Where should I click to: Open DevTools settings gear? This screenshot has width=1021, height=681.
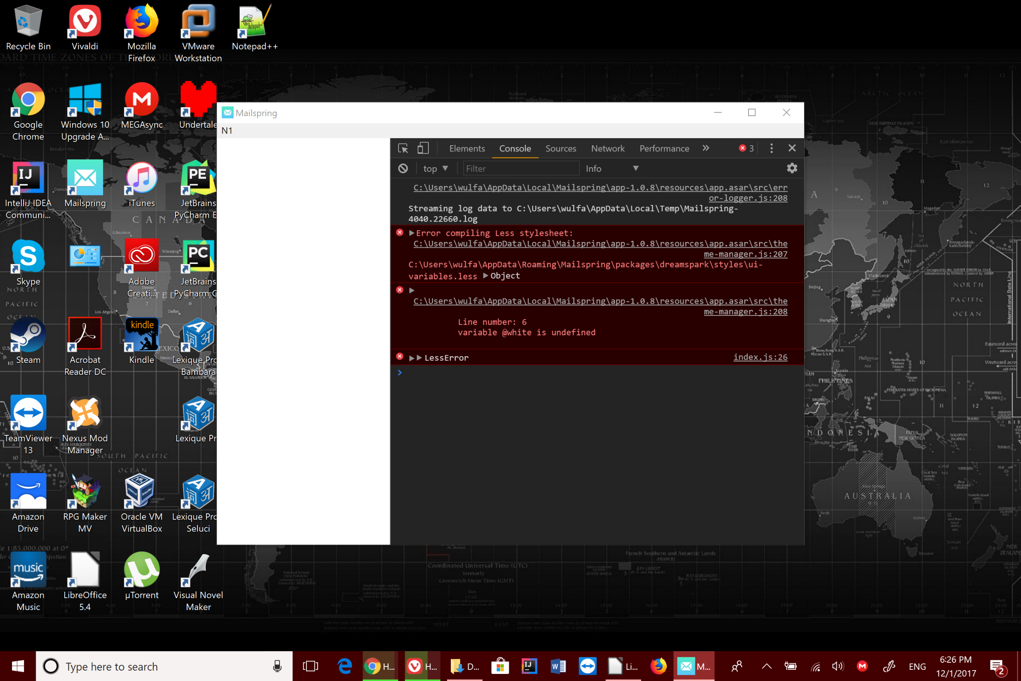(792, 168)
